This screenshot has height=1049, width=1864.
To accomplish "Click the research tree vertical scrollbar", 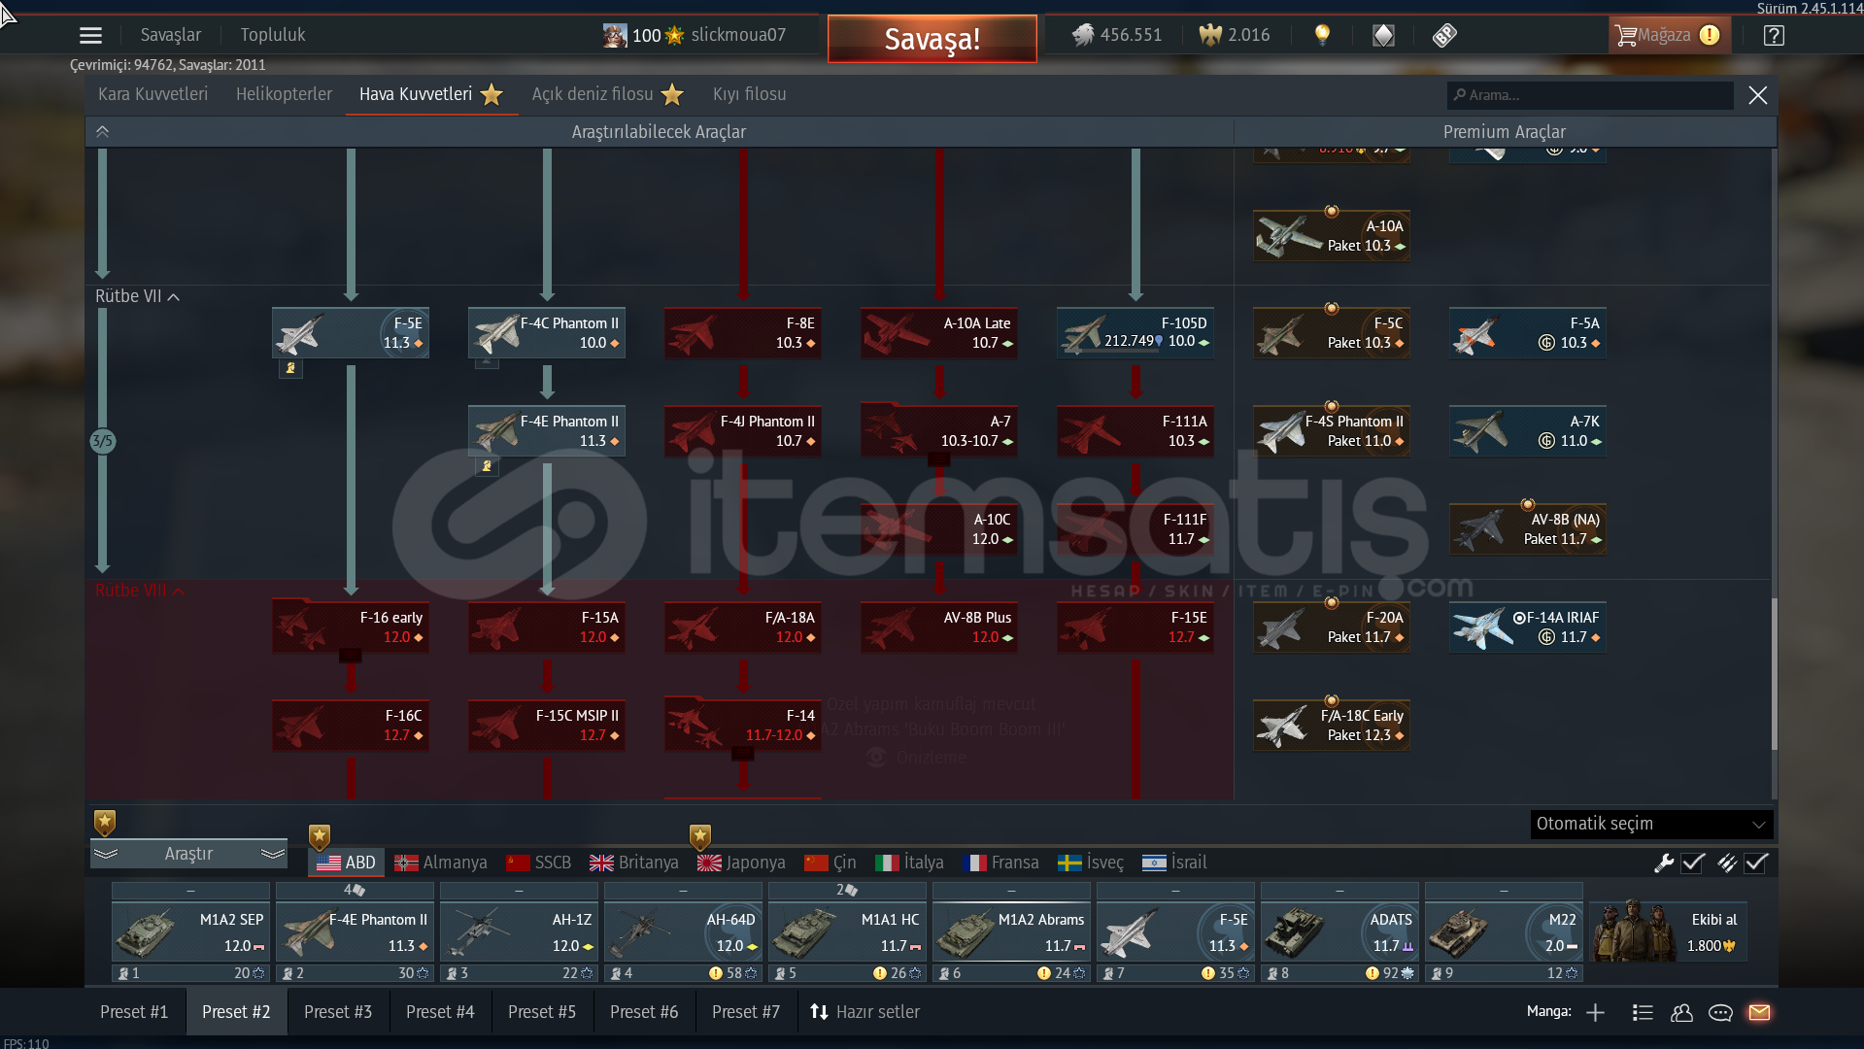I will point(1774,673).
